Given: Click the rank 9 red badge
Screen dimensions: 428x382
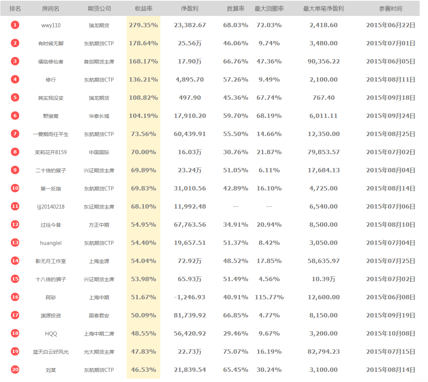Looking at the screenshot, I should point(15,170).
